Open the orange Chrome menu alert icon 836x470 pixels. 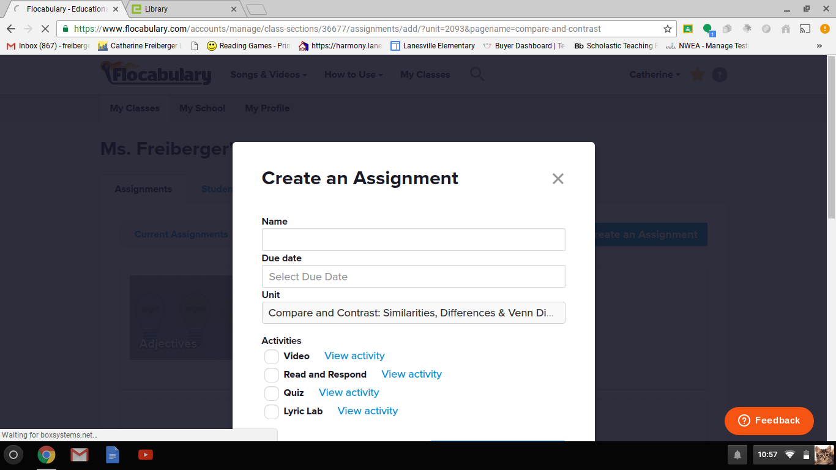824,29
